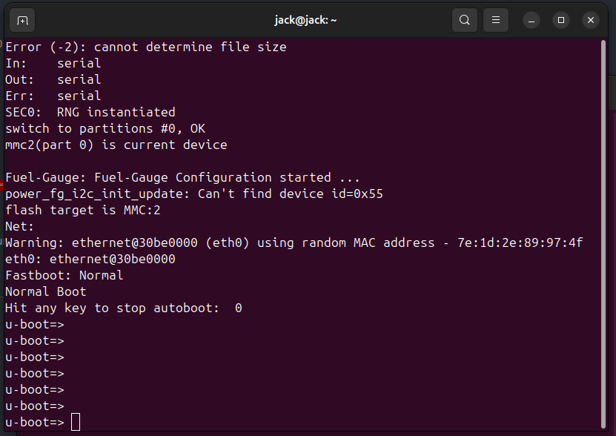The height and width of the screenshot is (436, 616).
Task: Click the power_fg_i2c_init_update error line
Action: click(x=193, y=194)
